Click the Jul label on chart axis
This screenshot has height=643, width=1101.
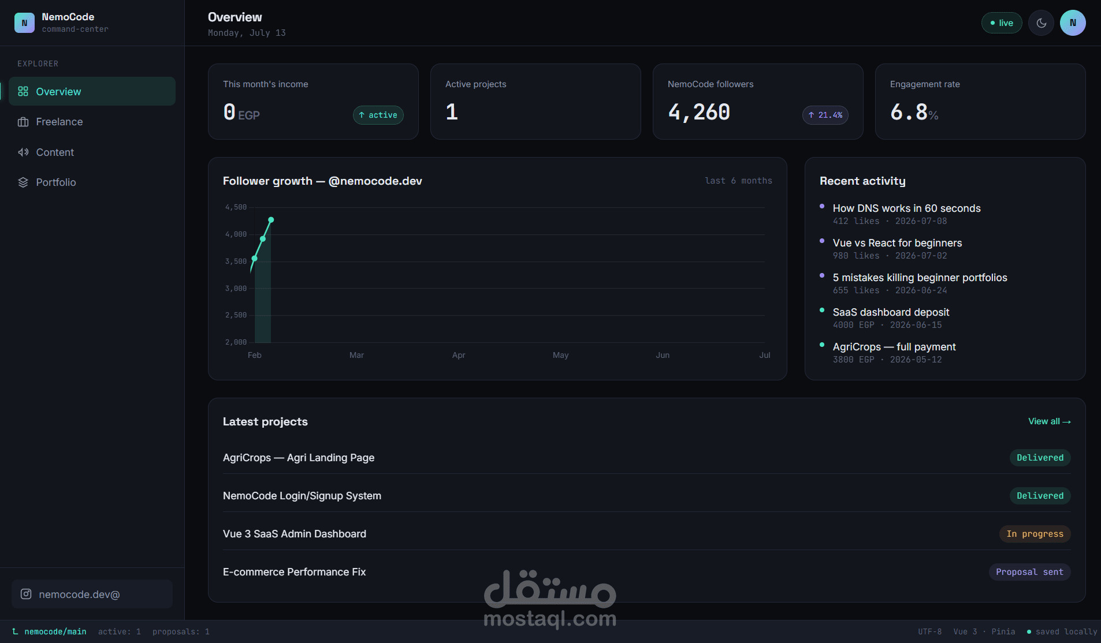click(x=764, y=355)
